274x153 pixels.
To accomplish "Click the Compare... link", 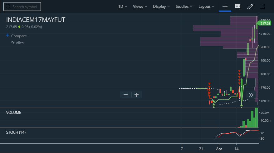I will [x=20, y=36].
